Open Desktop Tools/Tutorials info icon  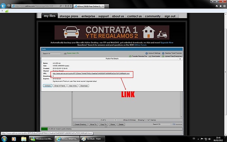(163, 53)
